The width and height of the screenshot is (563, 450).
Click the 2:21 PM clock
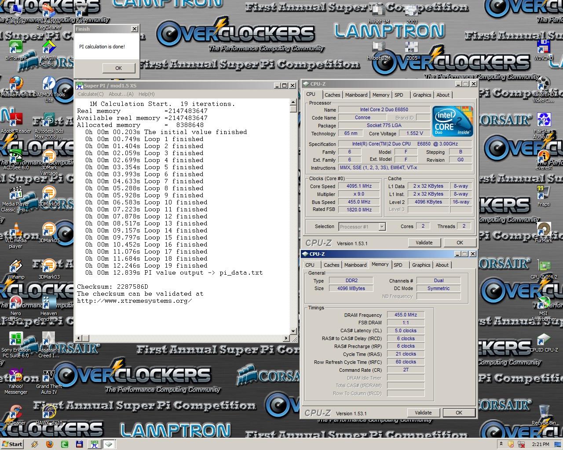pyautogui.click(x=541, y=444)
